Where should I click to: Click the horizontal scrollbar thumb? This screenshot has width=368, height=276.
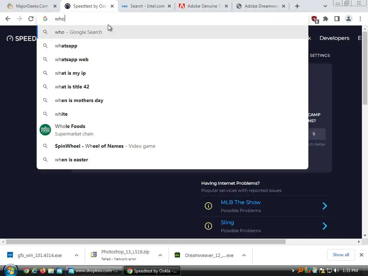146,242
